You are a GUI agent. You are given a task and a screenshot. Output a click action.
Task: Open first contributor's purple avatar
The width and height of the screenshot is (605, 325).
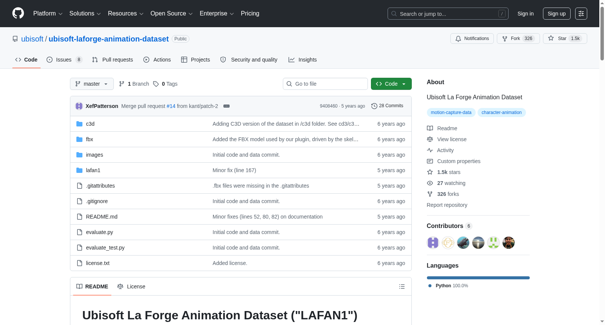tap(433, 243)
